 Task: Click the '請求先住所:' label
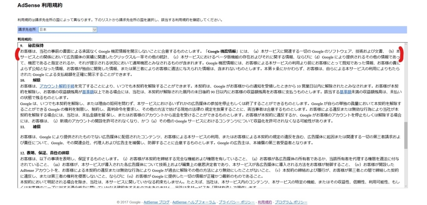[28, 30]
